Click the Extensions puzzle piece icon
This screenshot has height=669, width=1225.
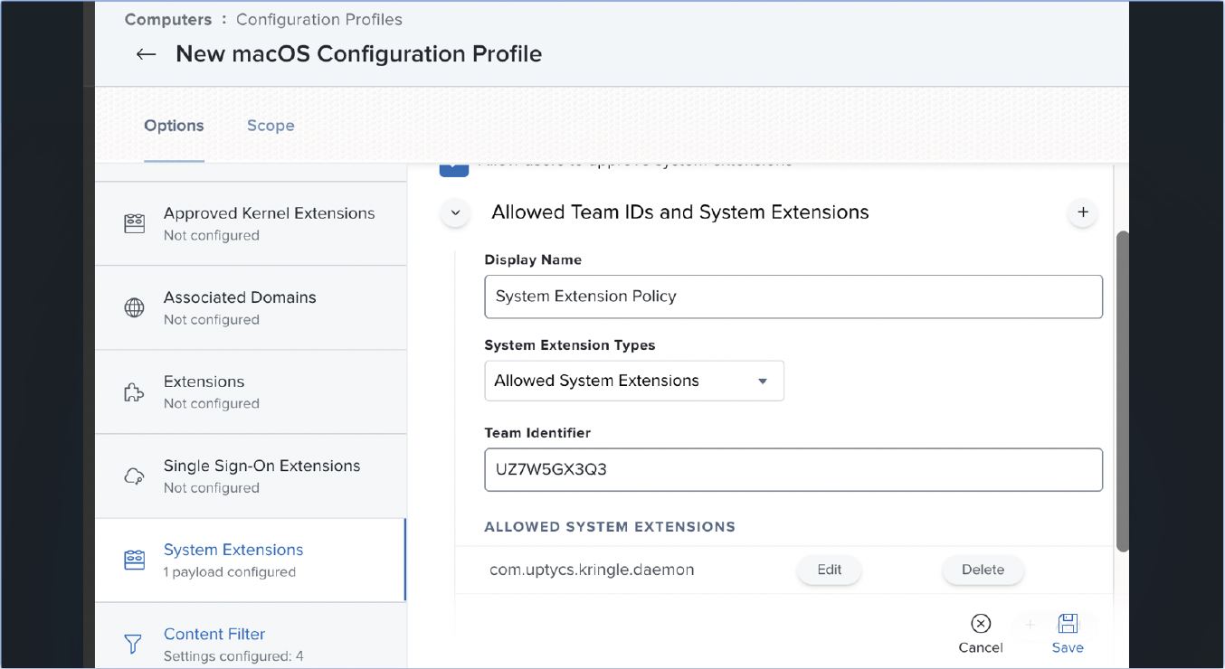[134, 392]
